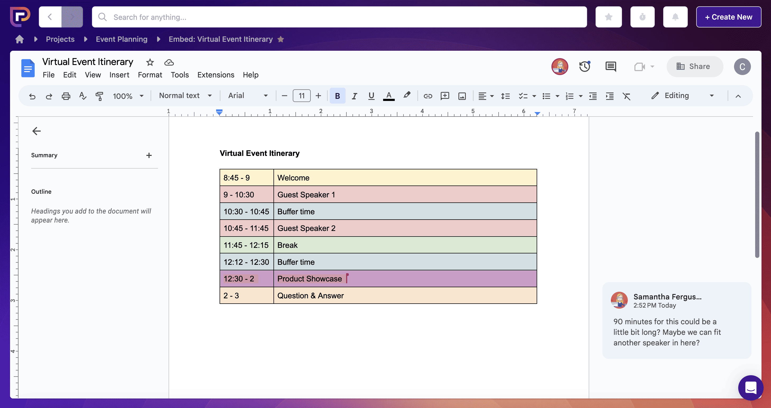Click the clear formatting icon

point(626,96)
